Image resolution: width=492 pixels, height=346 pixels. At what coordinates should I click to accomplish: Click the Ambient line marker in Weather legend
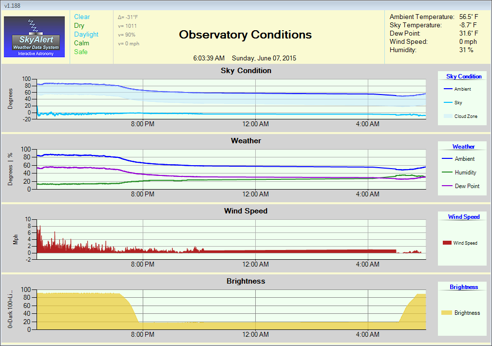tap(447, 159)
